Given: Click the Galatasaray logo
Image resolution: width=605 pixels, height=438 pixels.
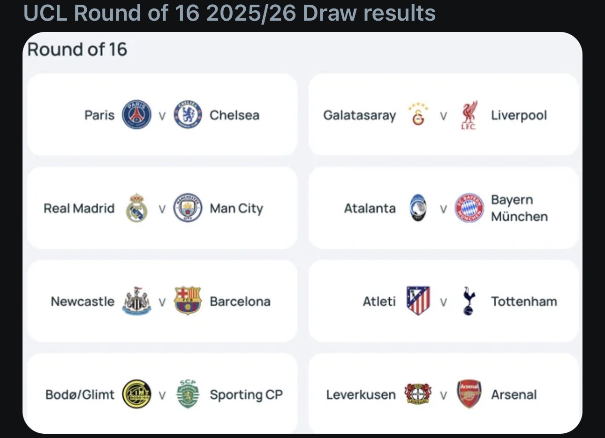Looking at the screenshot, I should tap(418, 115).
